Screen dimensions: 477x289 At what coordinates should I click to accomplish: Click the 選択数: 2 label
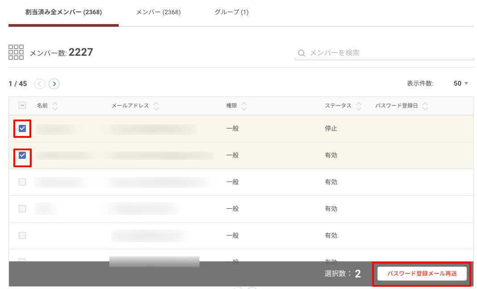click(343, 273)
